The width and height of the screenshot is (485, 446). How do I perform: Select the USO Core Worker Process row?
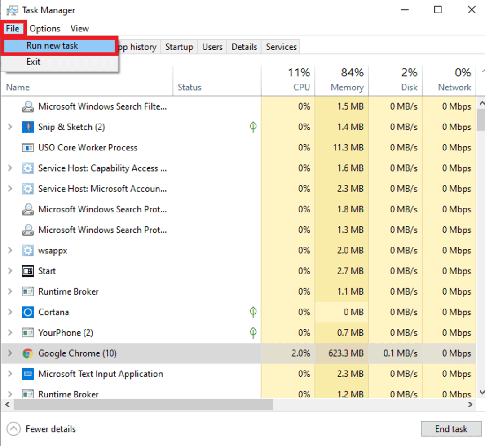239,147
